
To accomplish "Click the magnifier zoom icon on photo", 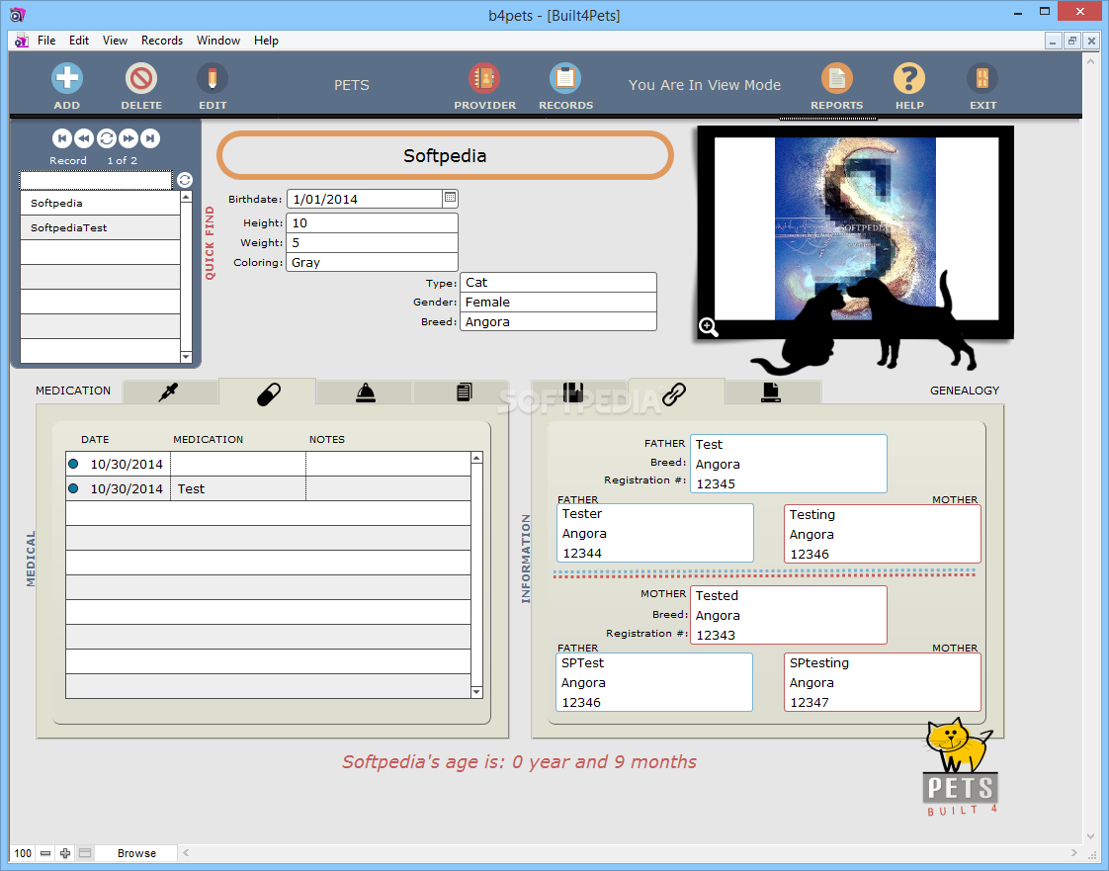I will tap(708, 327).
